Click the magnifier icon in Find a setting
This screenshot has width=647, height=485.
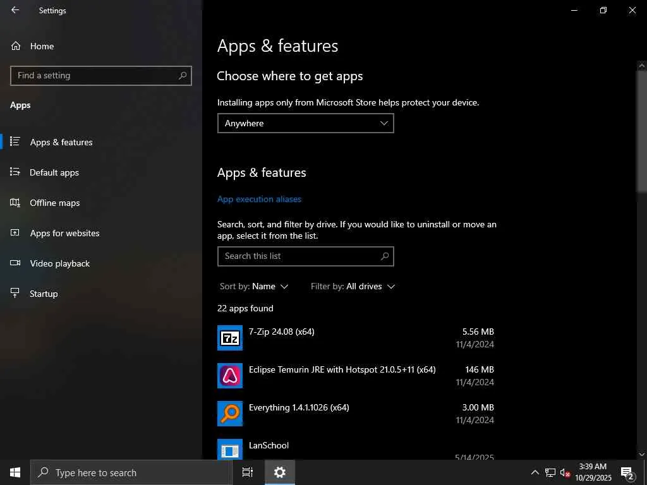pyautogui.click(x=183, y=76)
